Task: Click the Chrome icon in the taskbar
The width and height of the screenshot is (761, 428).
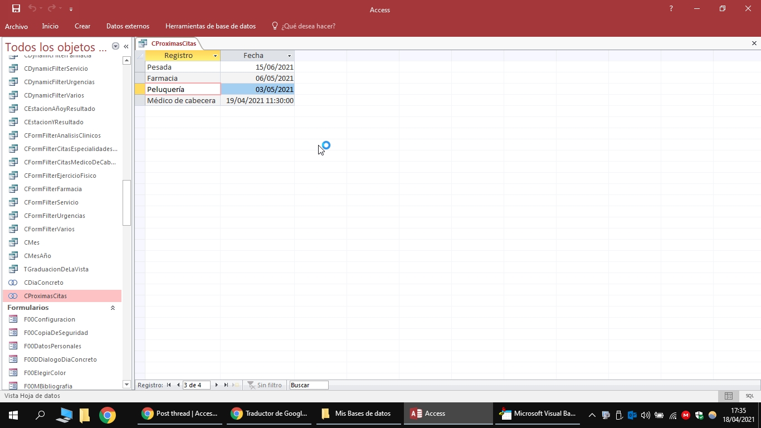Action: pos(108,415)
